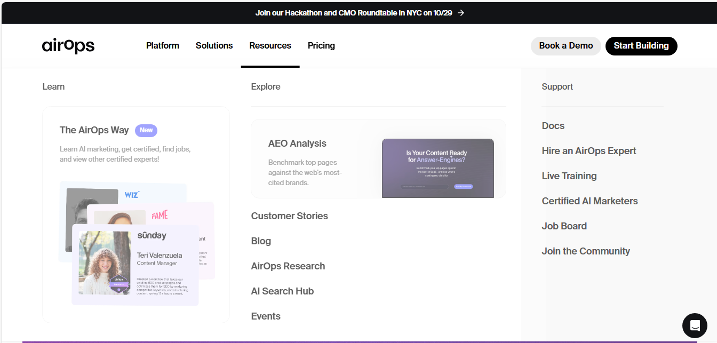
Task: Open AirOps Research link
Action: click(x=288, y=266)
